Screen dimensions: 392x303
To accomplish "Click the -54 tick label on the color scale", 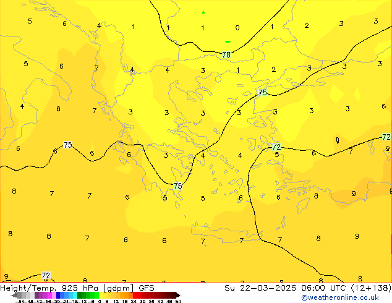I will [20, 302].
